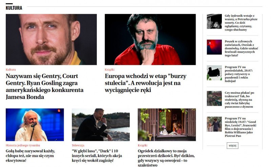The image size is (271, 167).
Task: Open Program TV na poniedziałek, 20.07 sidebar link
Action: [239, 74]
